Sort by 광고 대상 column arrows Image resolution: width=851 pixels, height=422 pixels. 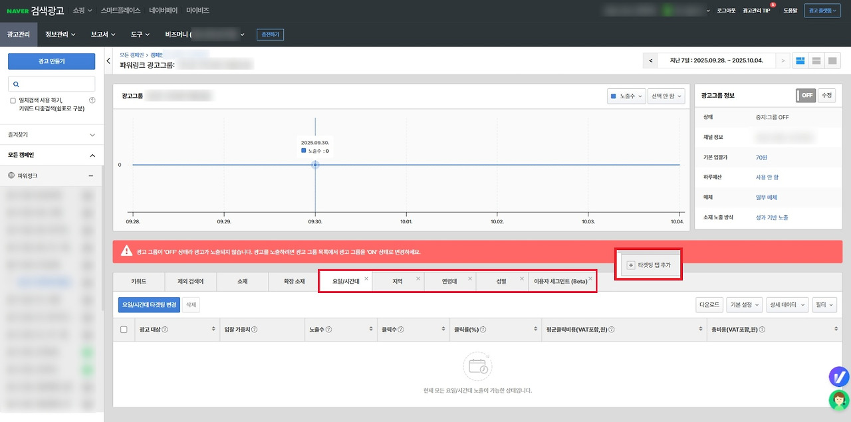213,329
